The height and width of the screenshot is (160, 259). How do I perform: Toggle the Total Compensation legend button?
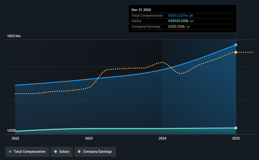27,152
